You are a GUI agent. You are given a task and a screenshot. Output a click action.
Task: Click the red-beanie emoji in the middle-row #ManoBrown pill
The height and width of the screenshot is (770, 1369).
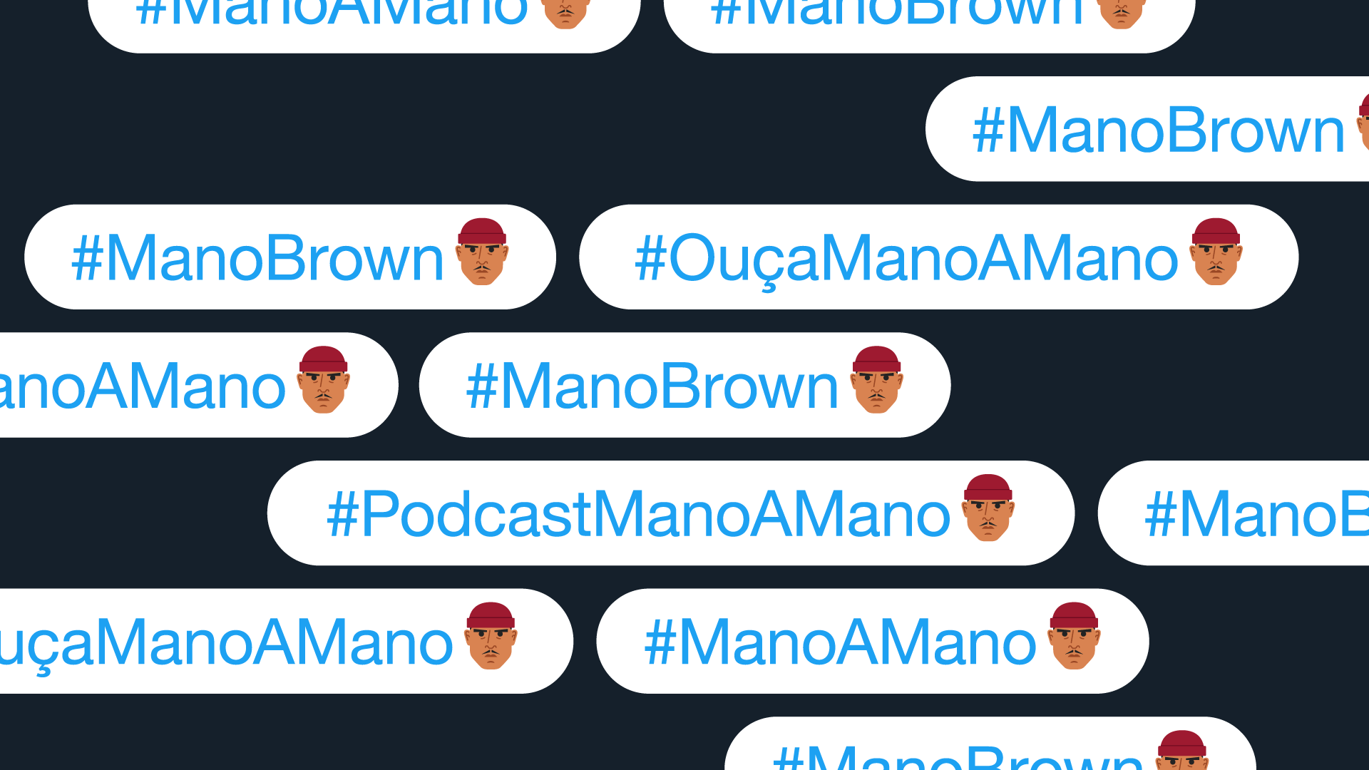pyautogui.click(x=876, y=380)
